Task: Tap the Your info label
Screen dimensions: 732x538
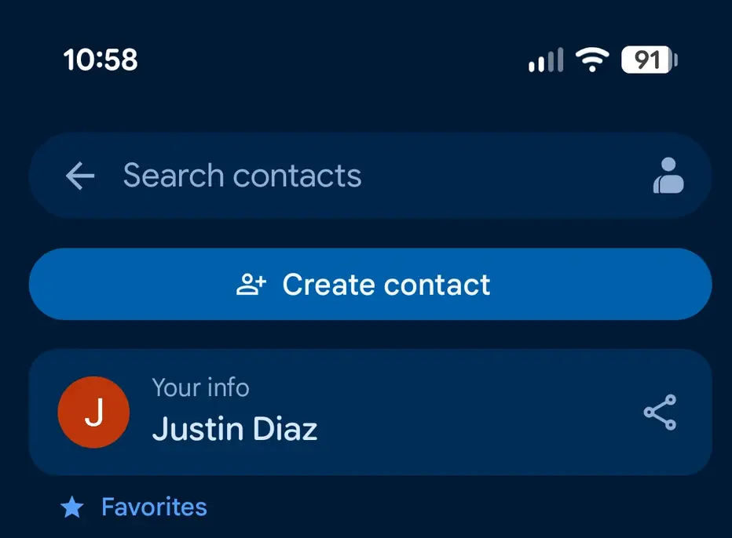Action: (x=201, y=387)
